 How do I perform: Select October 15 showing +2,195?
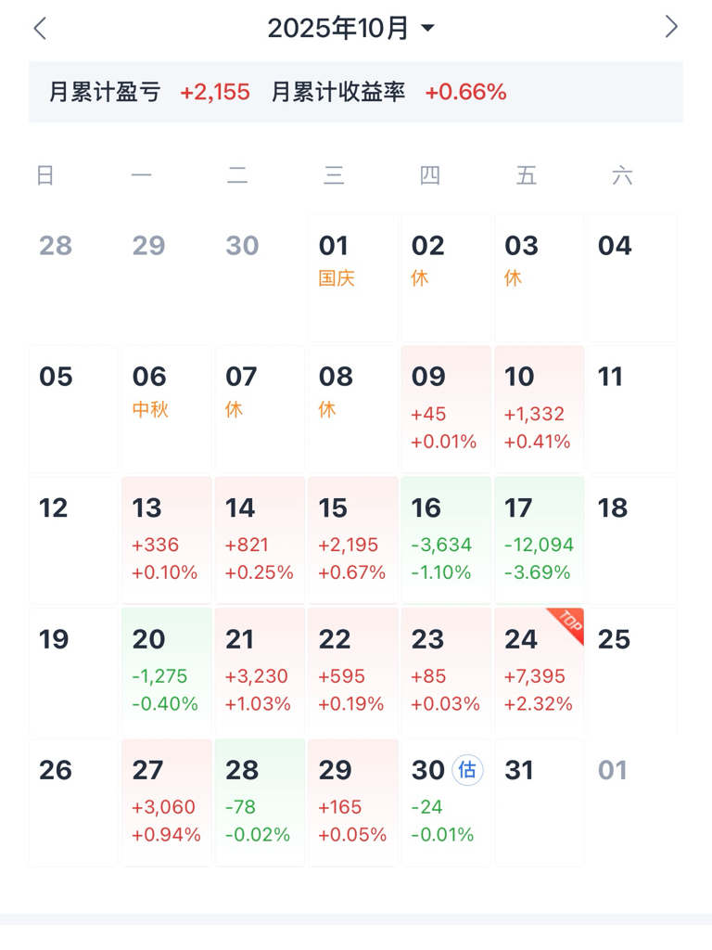352,541
